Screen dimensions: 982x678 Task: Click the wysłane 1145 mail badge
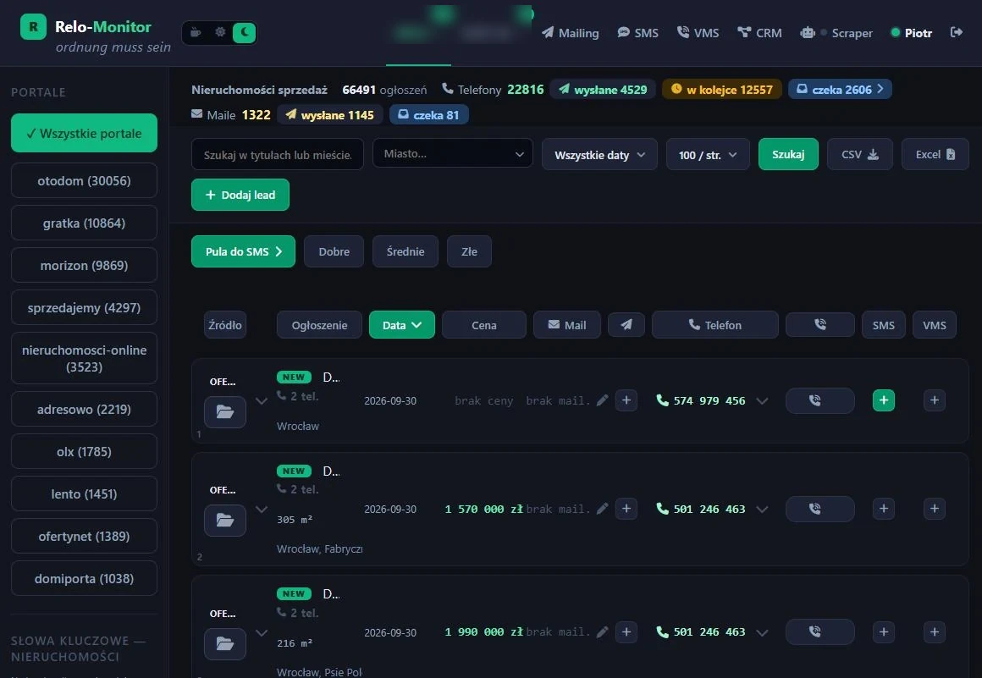(329, 114)
